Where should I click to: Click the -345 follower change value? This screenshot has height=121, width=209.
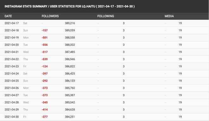pos(45,102)
